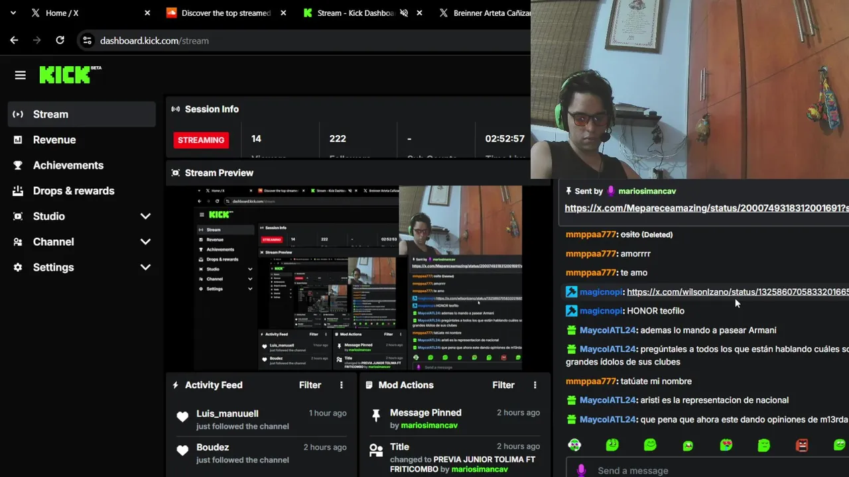
Task: Click the webcam overlay video
Action: 690,89
